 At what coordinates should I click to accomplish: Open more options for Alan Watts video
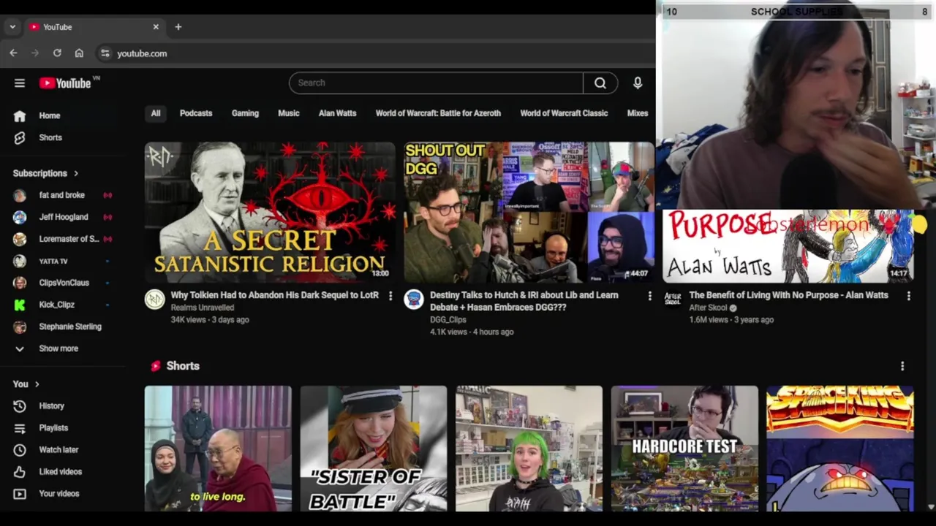point(908,296)
